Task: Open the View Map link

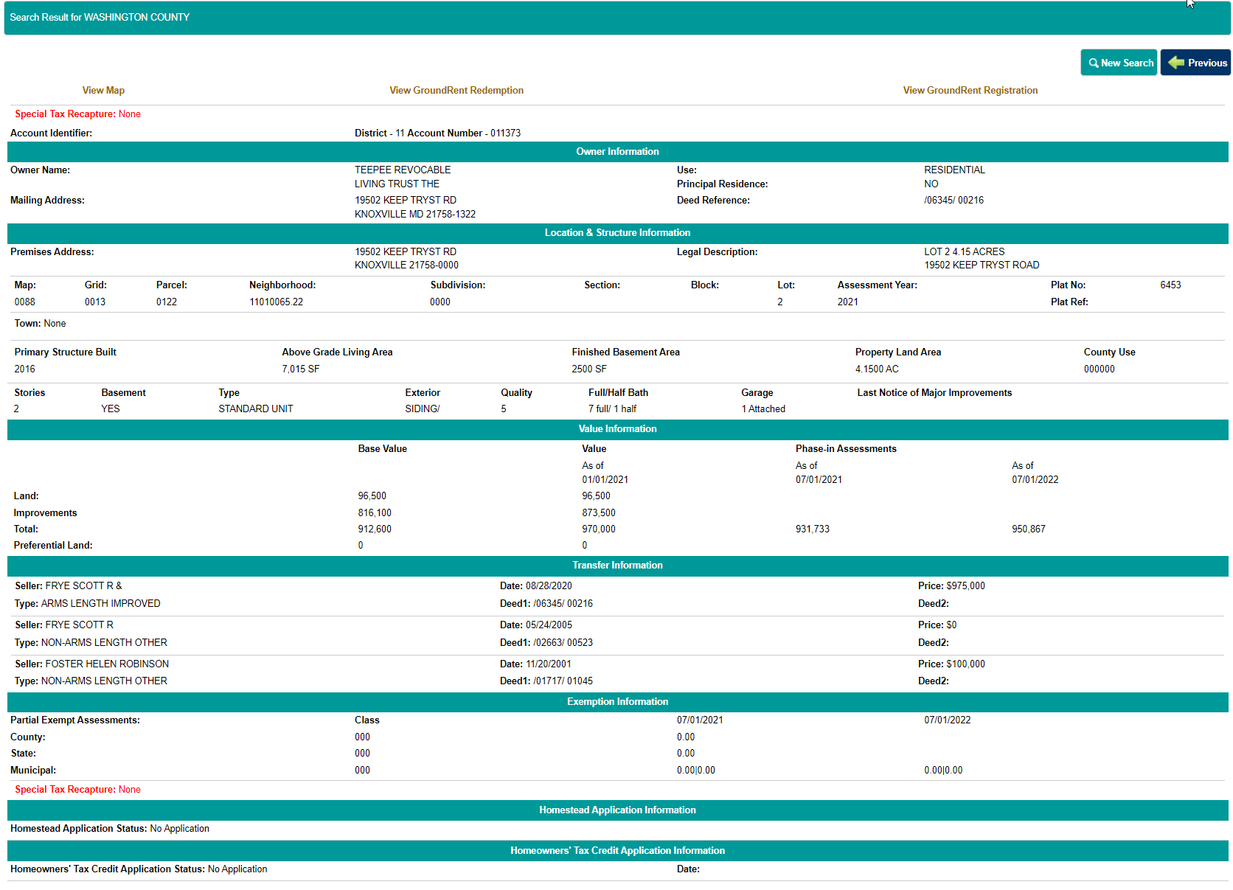Action: (103, 91)
